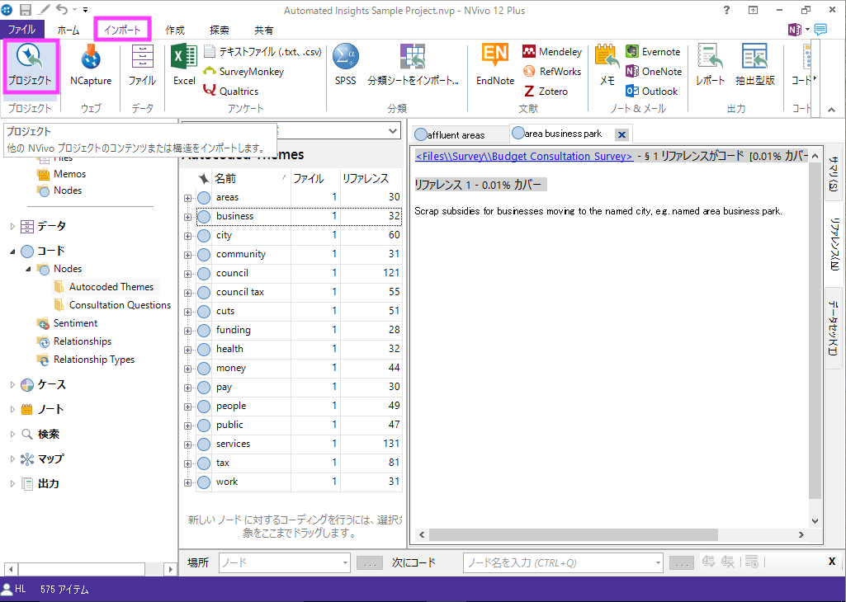The width and height of the screenshot is (846, 602).
Task: Expand the 'council' theme node
Action: (188, 274)
